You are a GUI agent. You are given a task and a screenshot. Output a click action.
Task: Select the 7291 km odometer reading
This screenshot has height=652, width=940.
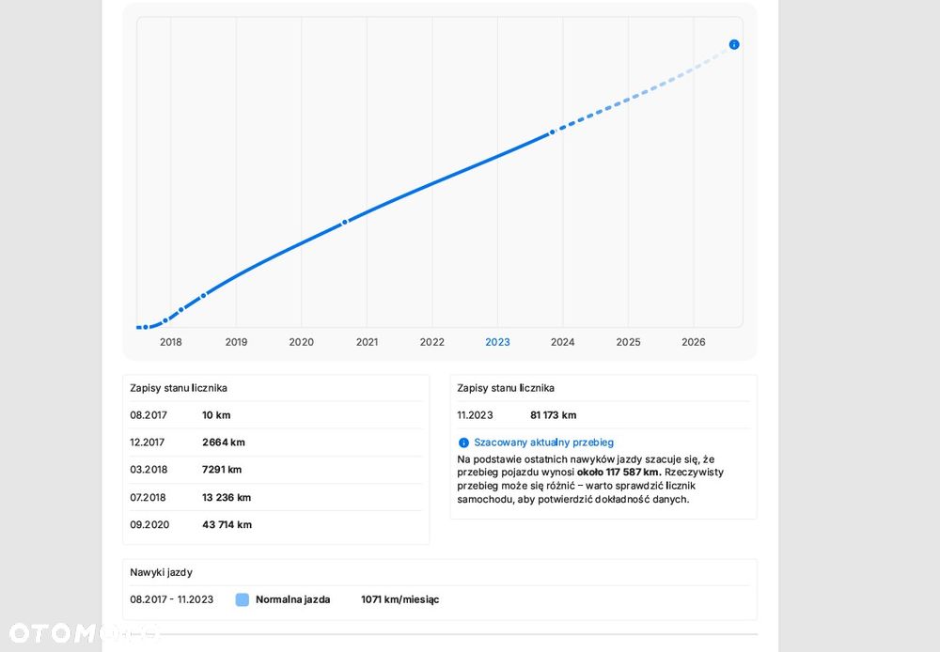click(222, 470)
